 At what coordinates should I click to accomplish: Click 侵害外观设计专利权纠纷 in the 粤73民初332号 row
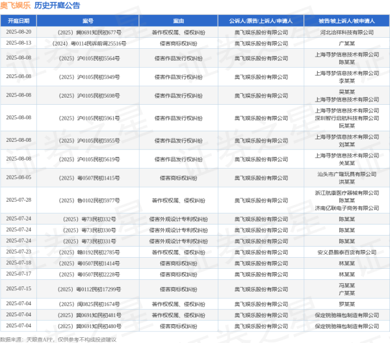(179, 219)
